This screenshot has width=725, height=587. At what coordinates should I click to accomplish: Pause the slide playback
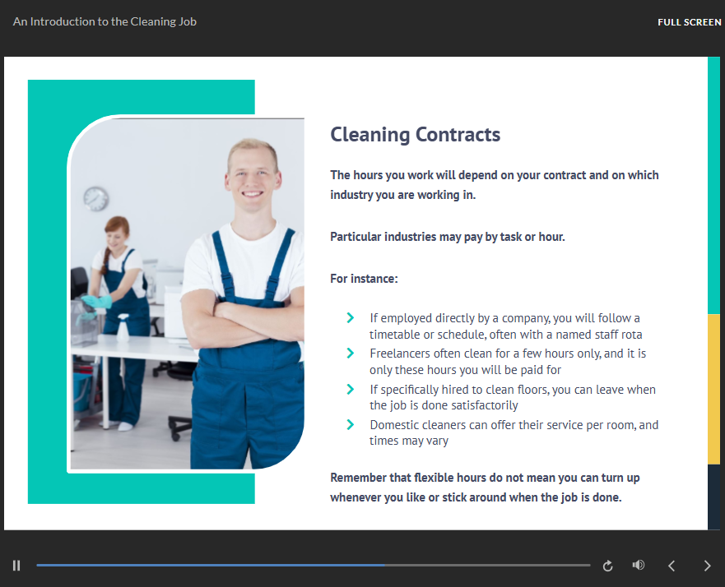point(16,566)
